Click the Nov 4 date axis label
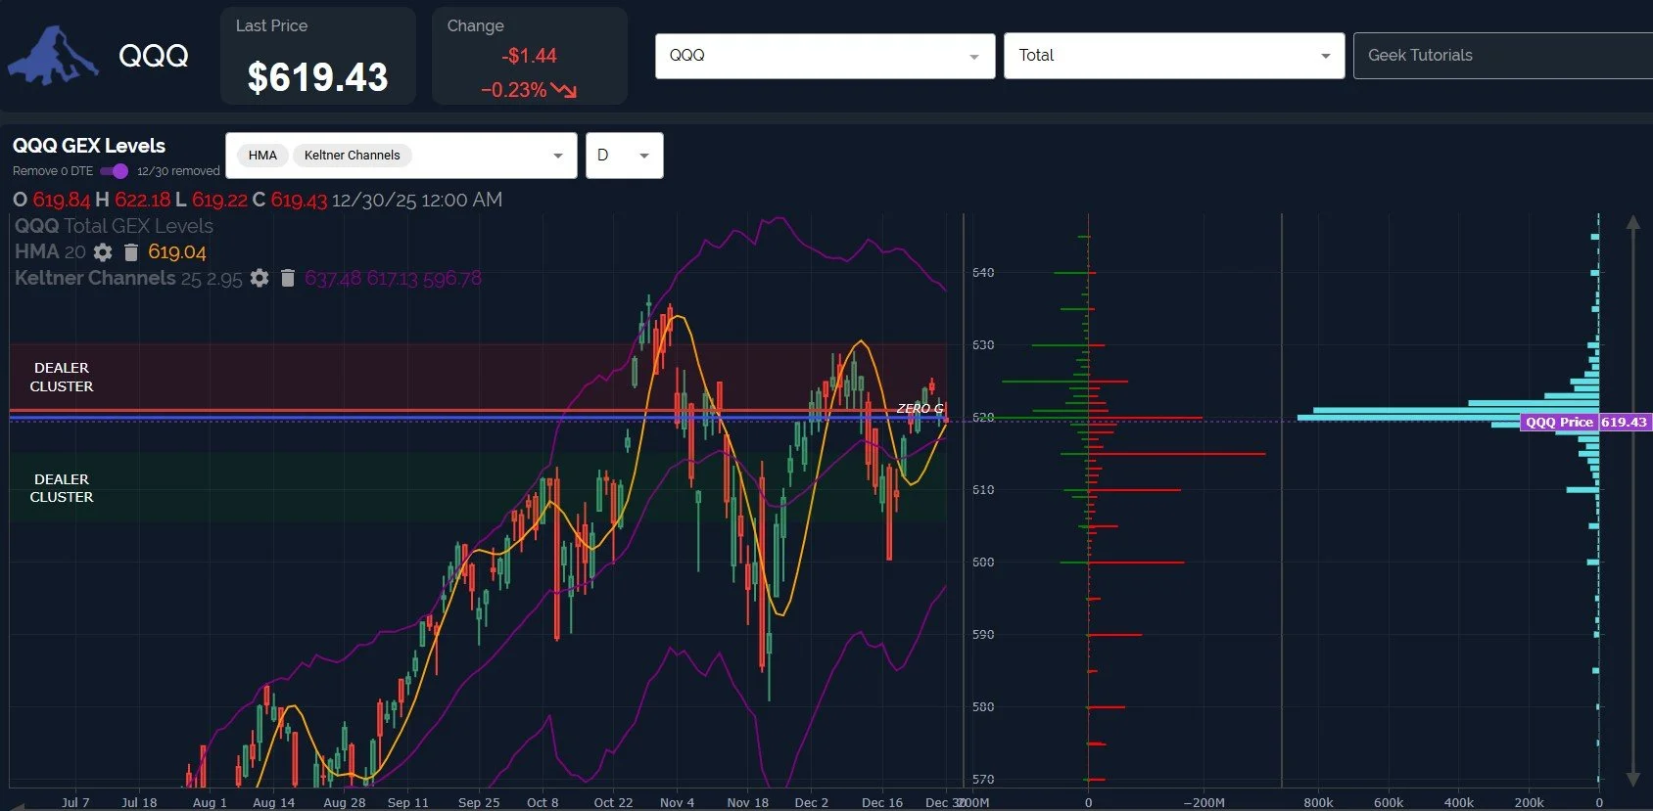This screenshot has height=811, width=1653. [677, 802]
